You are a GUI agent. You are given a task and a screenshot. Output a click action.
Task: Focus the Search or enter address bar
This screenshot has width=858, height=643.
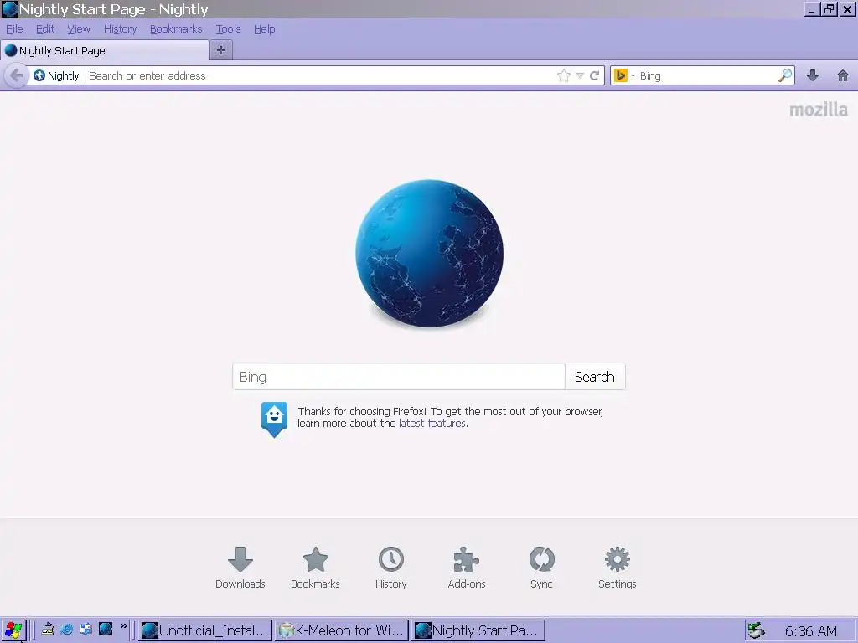(320, 75)
